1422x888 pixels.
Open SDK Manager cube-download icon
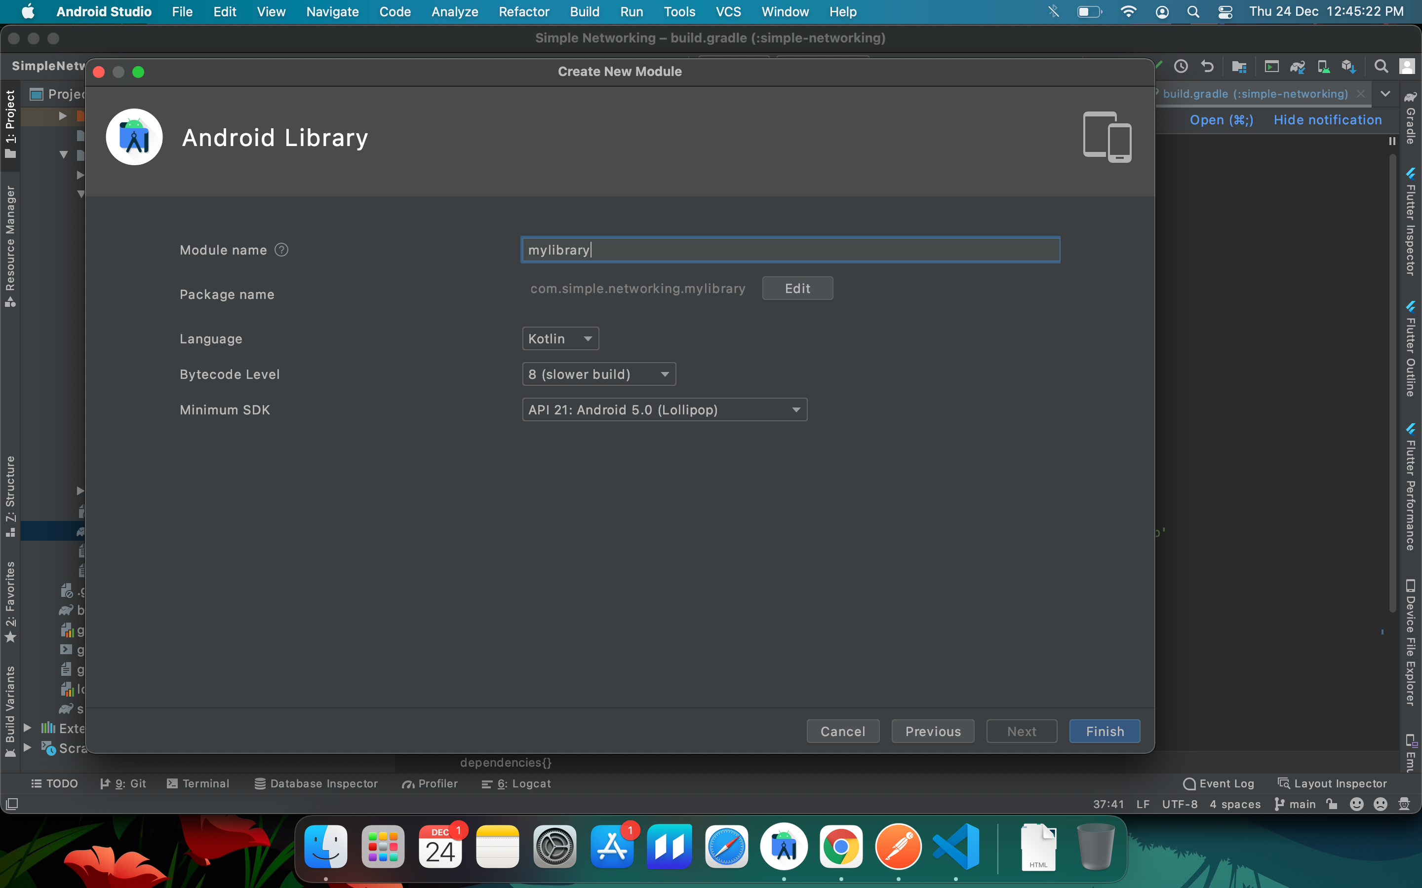pyautogui.click(x=1348, y=67)
